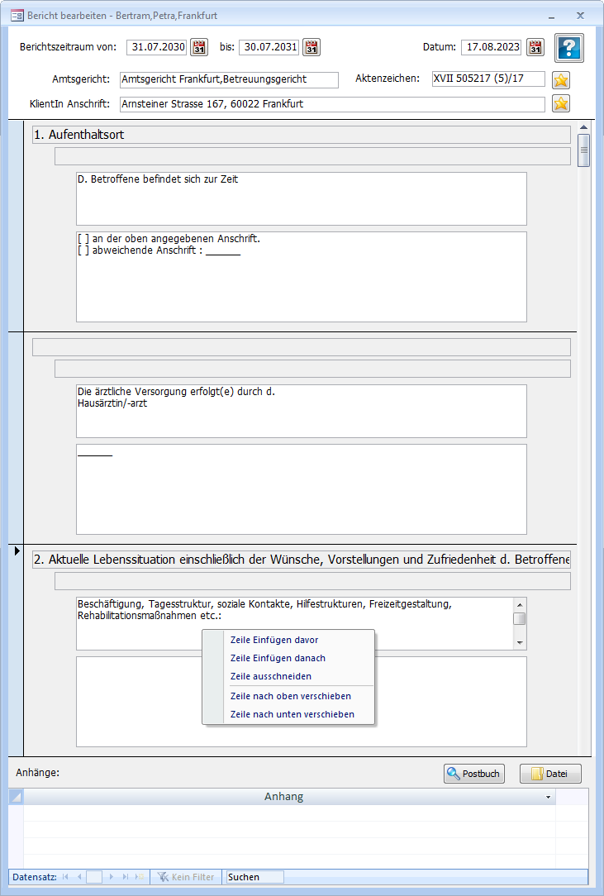Expand the Anhang column dropdown arrow
Image resolution: width=604 pixels, height=896 pixels.
[549, 797]
